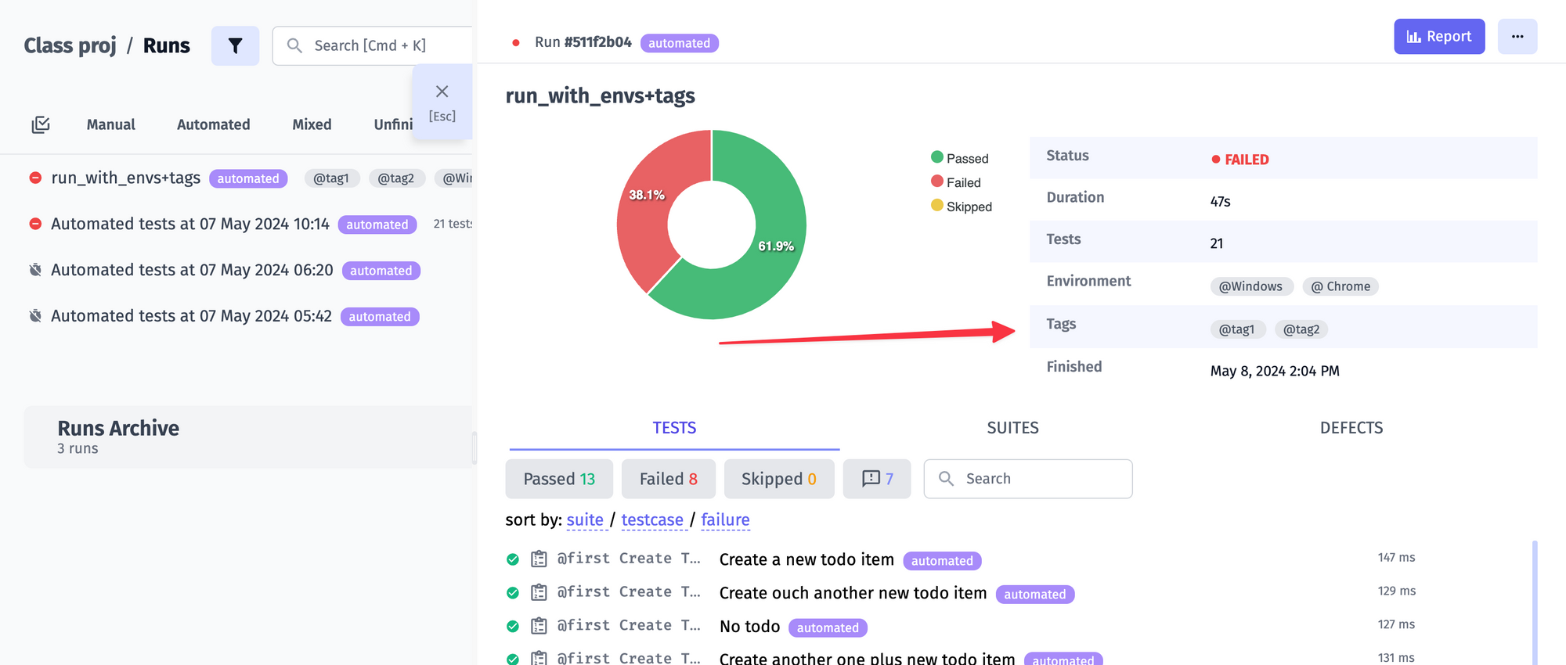Open the DEFECTS tab
The width and height of the screenshot is (1566, 665).
(1351, 428)
